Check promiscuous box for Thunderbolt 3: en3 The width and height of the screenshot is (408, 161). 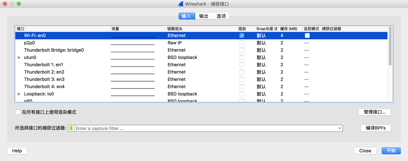pyautogui.click(x=242, y=80)
